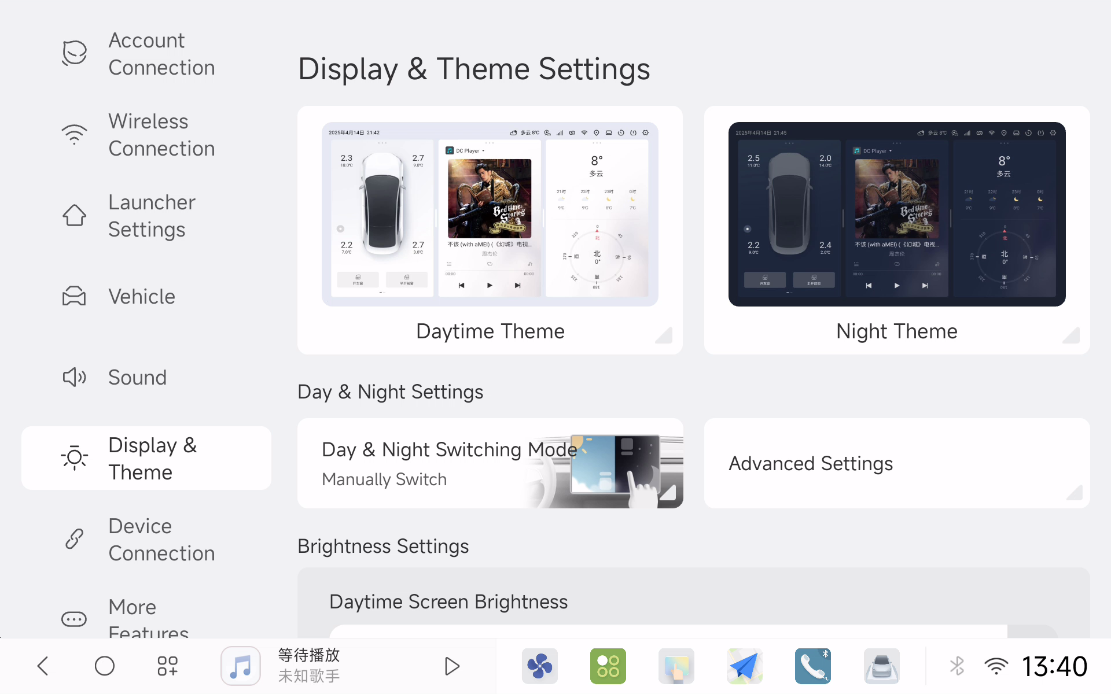The height and width of the screenshot is (694, 1111).
Task: Open Launcher Settings section
Action: coord(146,216)
